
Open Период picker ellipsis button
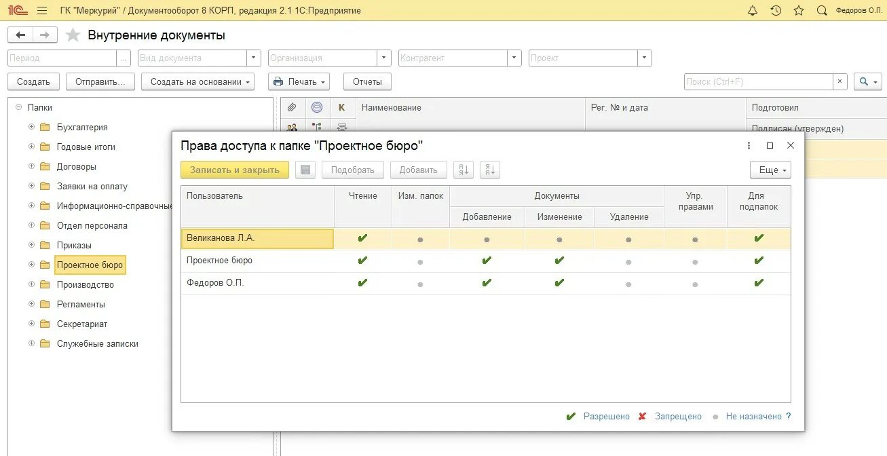point(124,58)
